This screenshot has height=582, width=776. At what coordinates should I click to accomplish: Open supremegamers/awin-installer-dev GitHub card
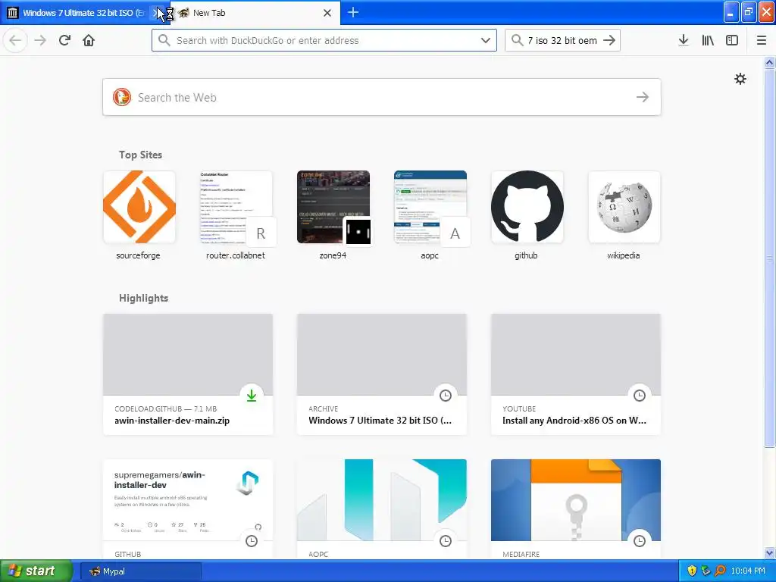click(x=188, y=508)
